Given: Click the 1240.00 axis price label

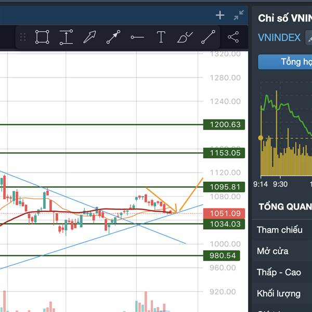Looking at the screenshot, I should click(225, 101).
